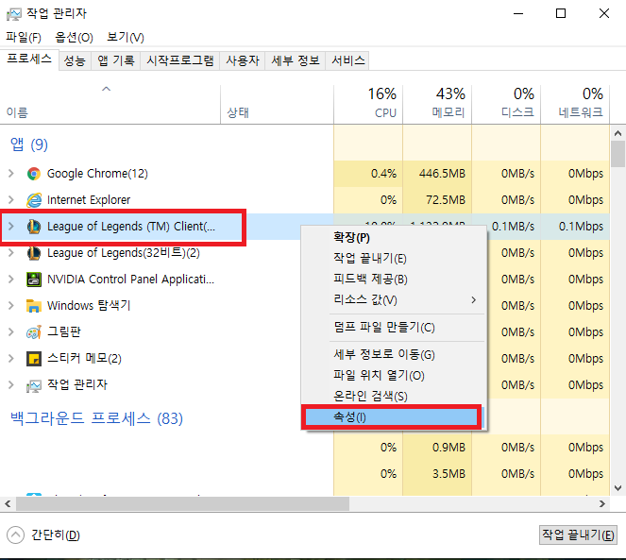Click the 72.5MB memory value
The height and width of the screenshot is (560, 626).
pyautogui.click(x=445, y=200)
